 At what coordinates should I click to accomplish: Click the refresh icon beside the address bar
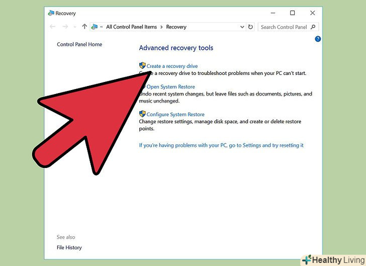coord(250,27)
